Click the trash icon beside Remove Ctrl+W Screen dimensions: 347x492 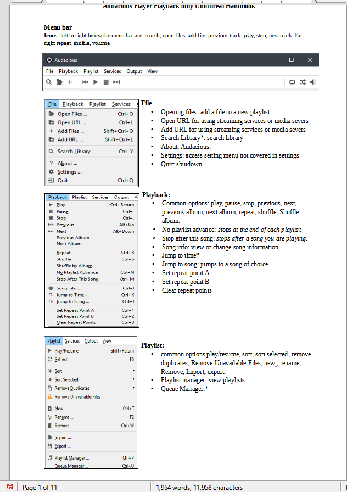[x=49, y=426]
